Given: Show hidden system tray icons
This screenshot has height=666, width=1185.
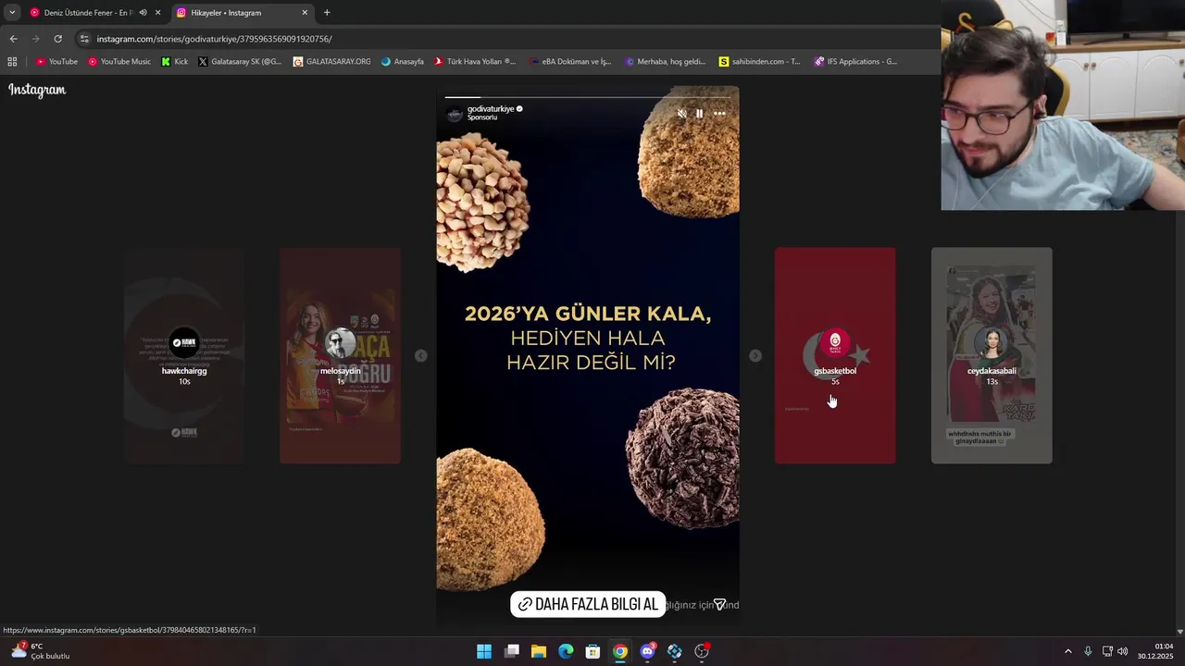Looking at the screenshot, I should pyautogui.click(x=1067, y=651).
